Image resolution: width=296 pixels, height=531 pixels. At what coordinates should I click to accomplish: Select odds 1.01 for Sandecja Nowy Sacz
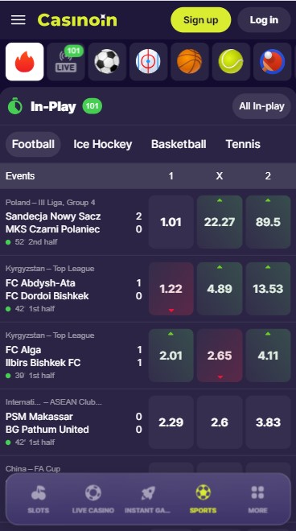[171, 222]
